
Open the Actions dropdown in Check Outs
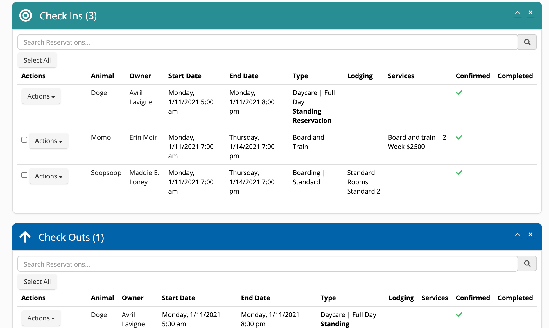pos(41,318)
